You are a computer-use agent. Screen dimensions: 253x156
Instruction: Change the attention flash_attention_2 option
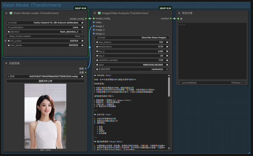tap(46, 32)
